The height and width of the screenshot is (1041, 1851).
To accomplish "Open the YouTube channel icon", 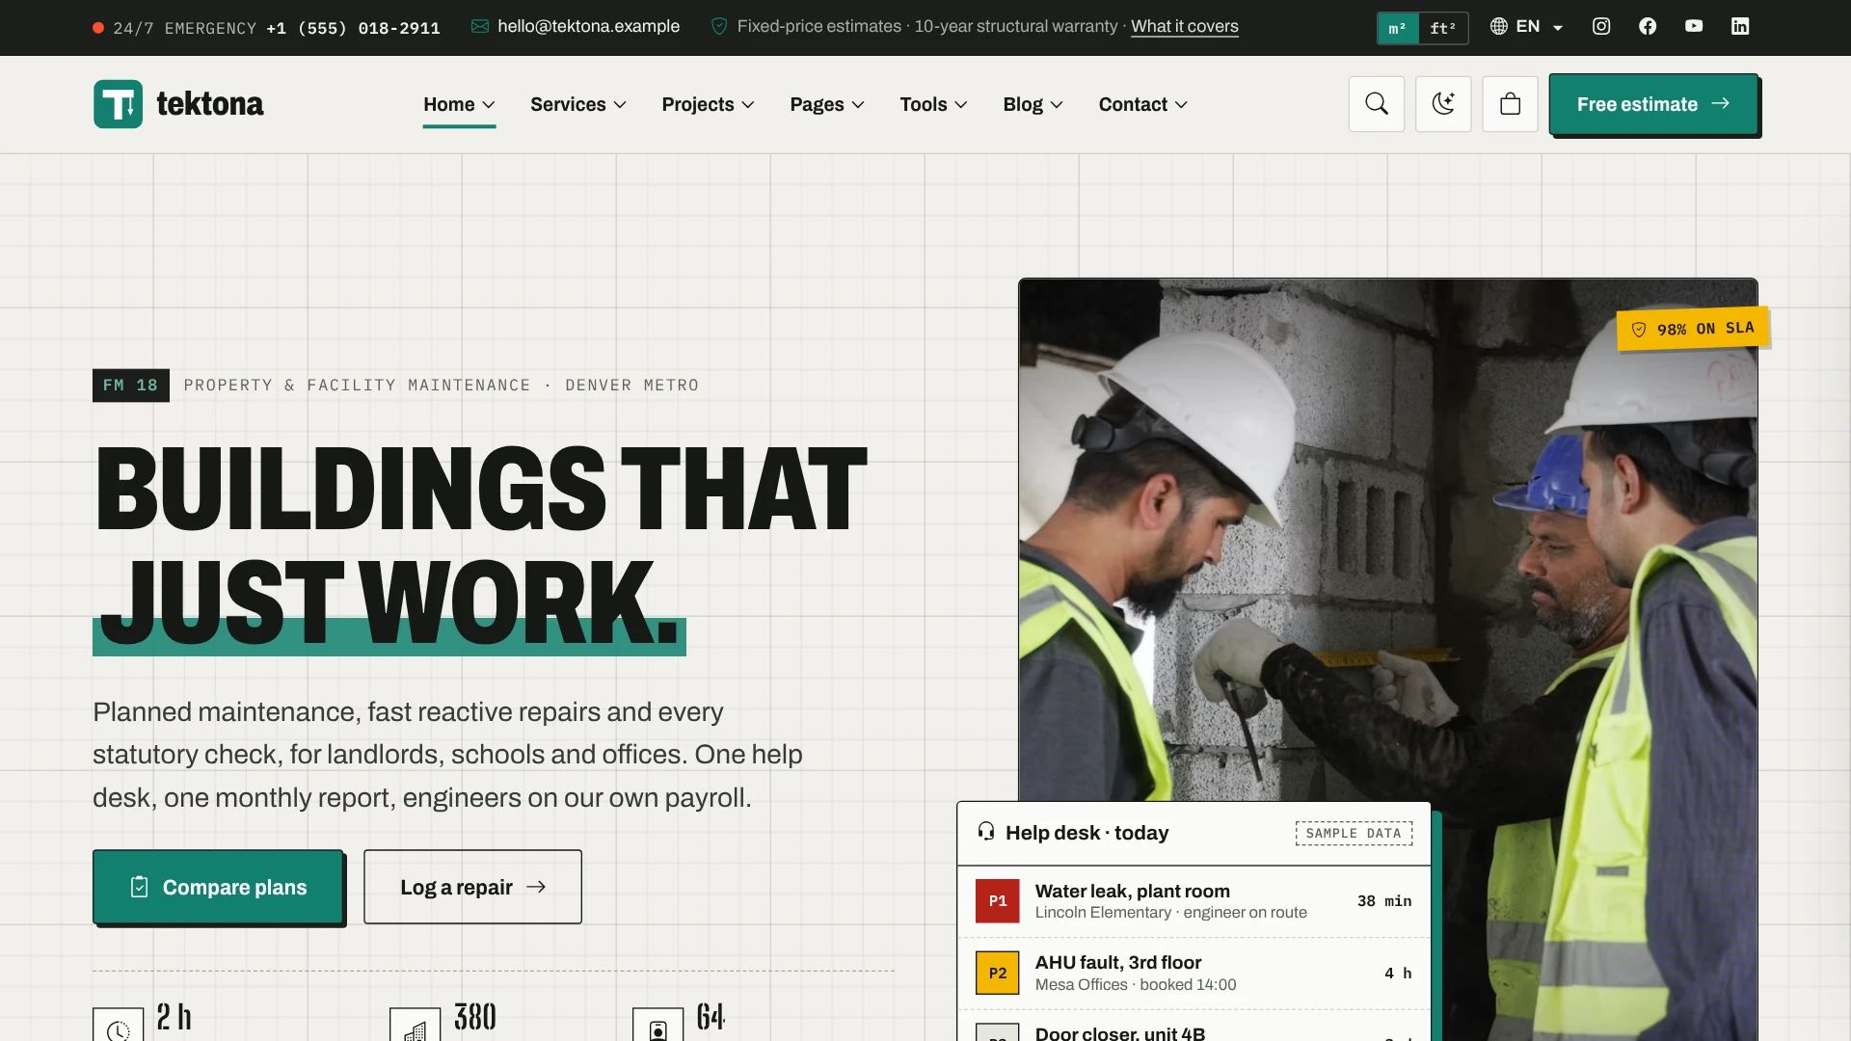I will tap(1694, 27).
